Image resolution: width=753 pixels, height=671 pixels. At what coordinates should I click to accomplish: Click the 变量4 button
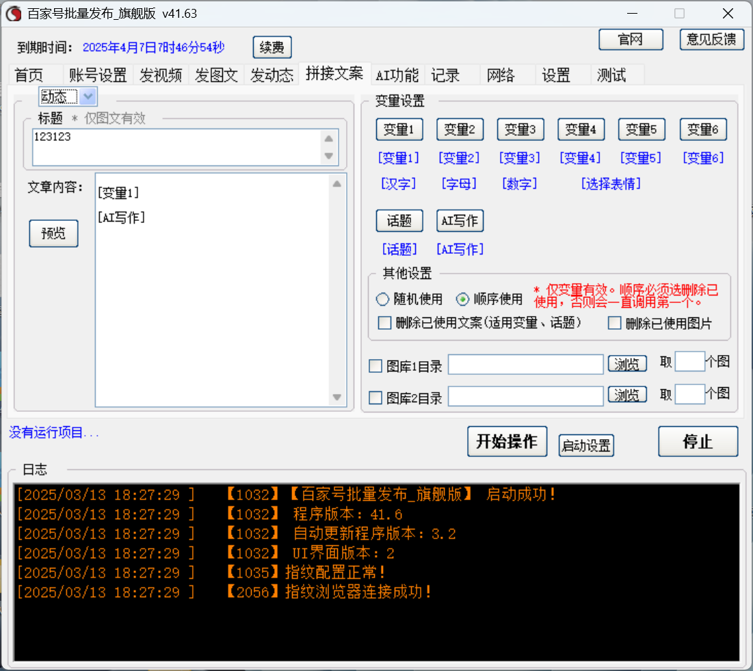click(581, 129)
